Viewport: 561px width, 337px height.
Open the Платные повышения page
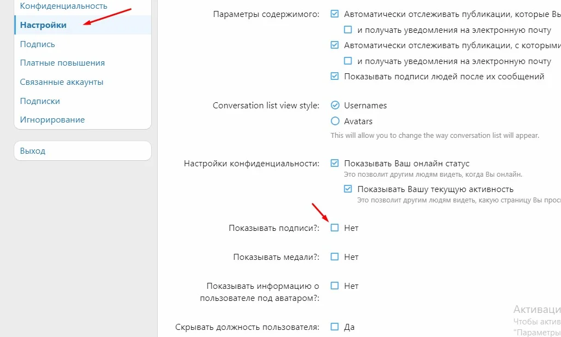[x=61, y=62]
